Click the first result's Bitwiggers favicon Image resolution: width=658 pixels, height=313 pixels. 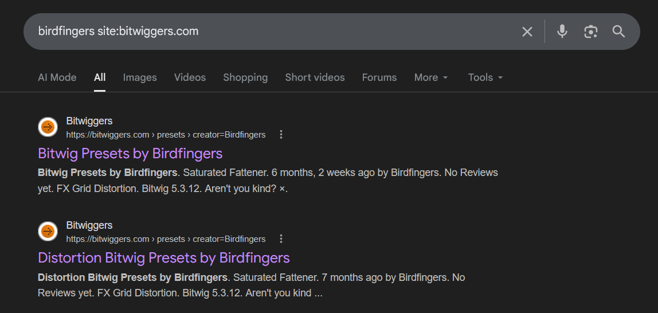pyautogui.click(x=48, y=127)
